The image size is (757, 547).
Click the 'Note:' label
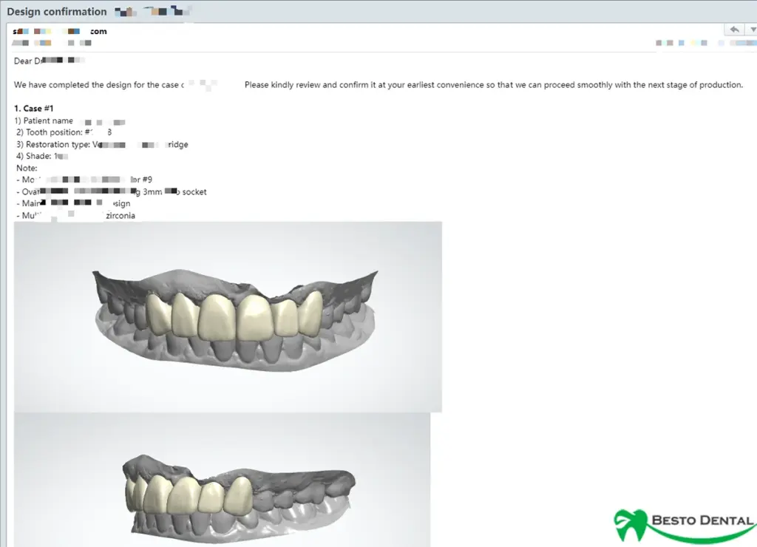tap(27, 168)
